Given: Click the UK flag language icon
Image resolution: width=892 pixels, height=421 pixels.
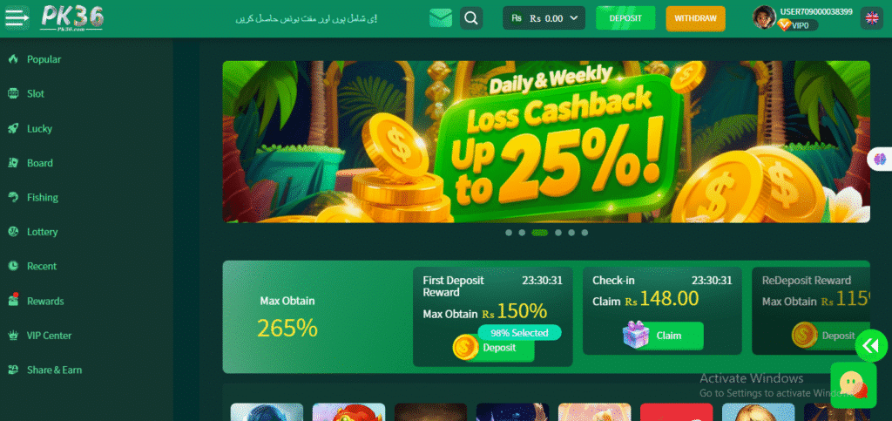Looking at the screenshot, I should [871, 18].
